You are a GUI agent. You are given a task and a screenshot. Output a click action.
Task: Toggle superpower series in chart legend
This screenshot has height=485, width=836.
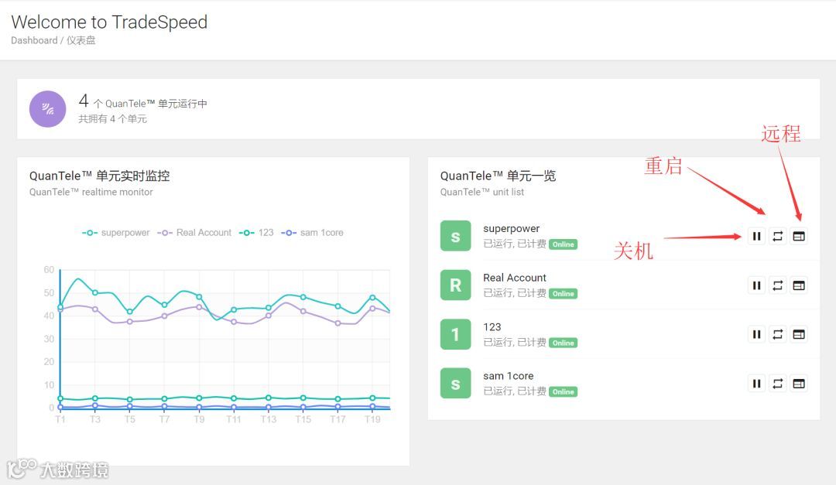click(x=115, y=232)
